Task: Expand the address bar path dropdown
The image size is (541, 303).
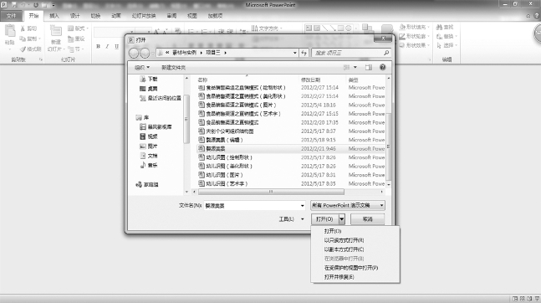Action: (294, 53)
